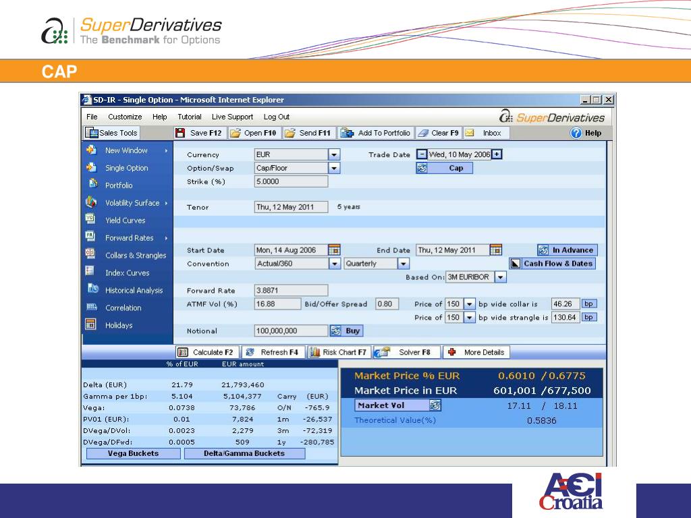This screenshot has height=518, width=691.
Task: Toggle the strangle price bp unit button
Action: coord(588,317)
